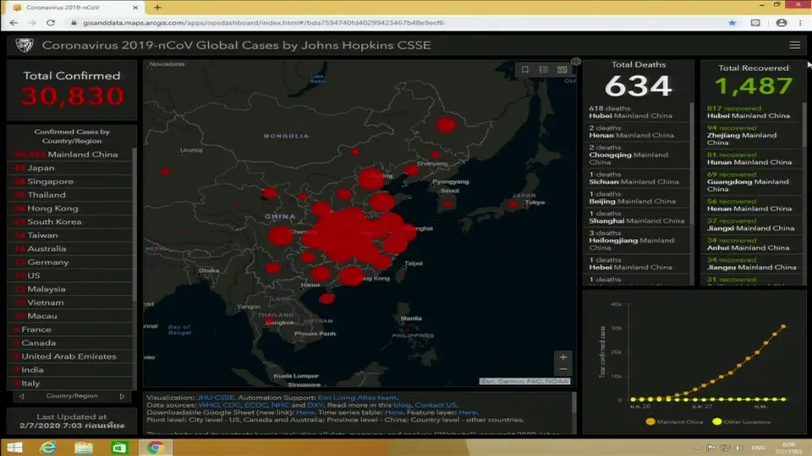The image size is (812, 456).
Task: Select South Korea in the country list
Action: (70, 221)
